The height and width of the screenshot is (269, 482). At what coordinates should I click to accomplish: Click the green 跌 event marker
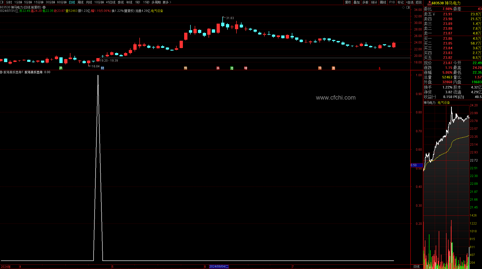pos(61,68)
